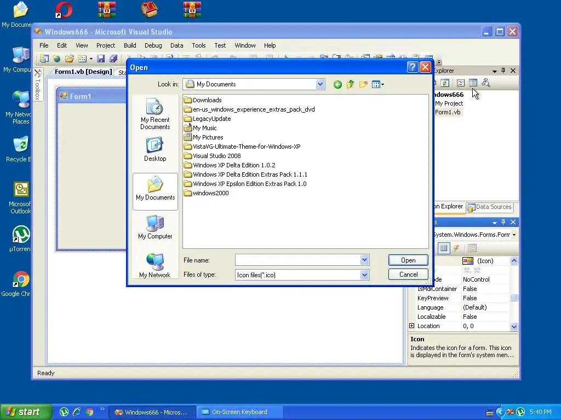The width and height of the screenshot is (561, 420).
Task: Click the Property Pages icon in Properties panel
Action: coord(472,248)
